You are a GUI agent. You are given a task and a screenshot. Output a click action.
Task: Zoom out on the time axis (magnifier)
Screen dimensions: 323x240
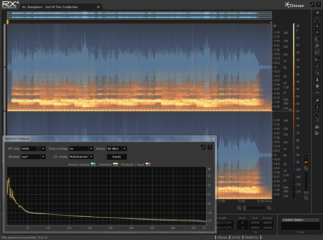[x=239, y=208]
